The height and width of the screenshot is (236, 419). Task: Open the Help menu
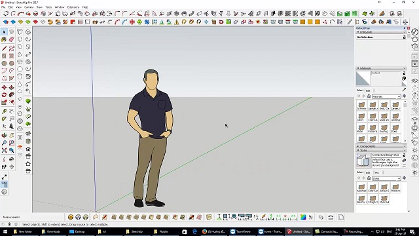point(85,7)
